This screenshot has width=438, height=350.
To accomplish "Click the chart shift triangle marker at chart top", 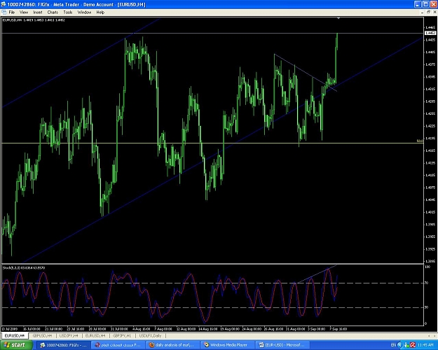I will (338, 18).
